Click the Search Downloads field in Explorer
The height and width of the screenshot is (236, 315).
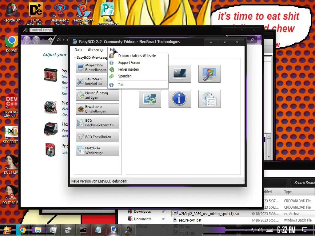303,183
